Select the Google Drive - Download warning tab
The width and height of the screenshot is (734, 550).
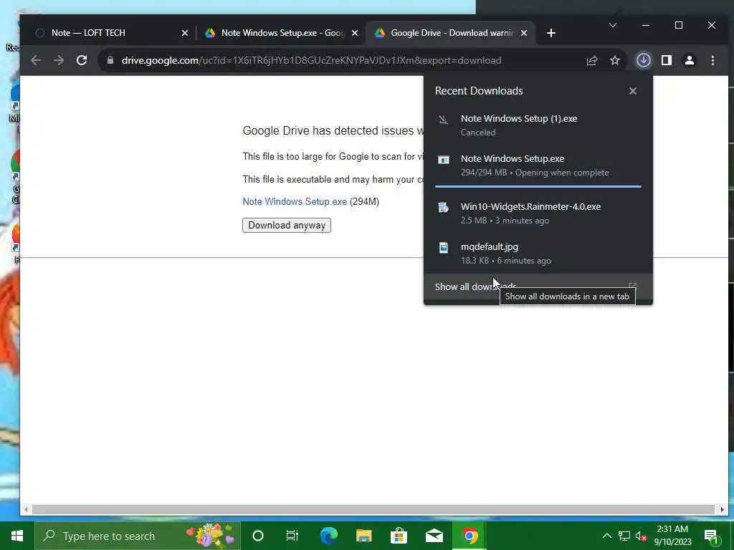pos(452,33)
